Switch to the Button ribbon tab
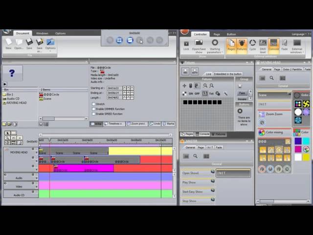313x235 pixels. (231, 34)
